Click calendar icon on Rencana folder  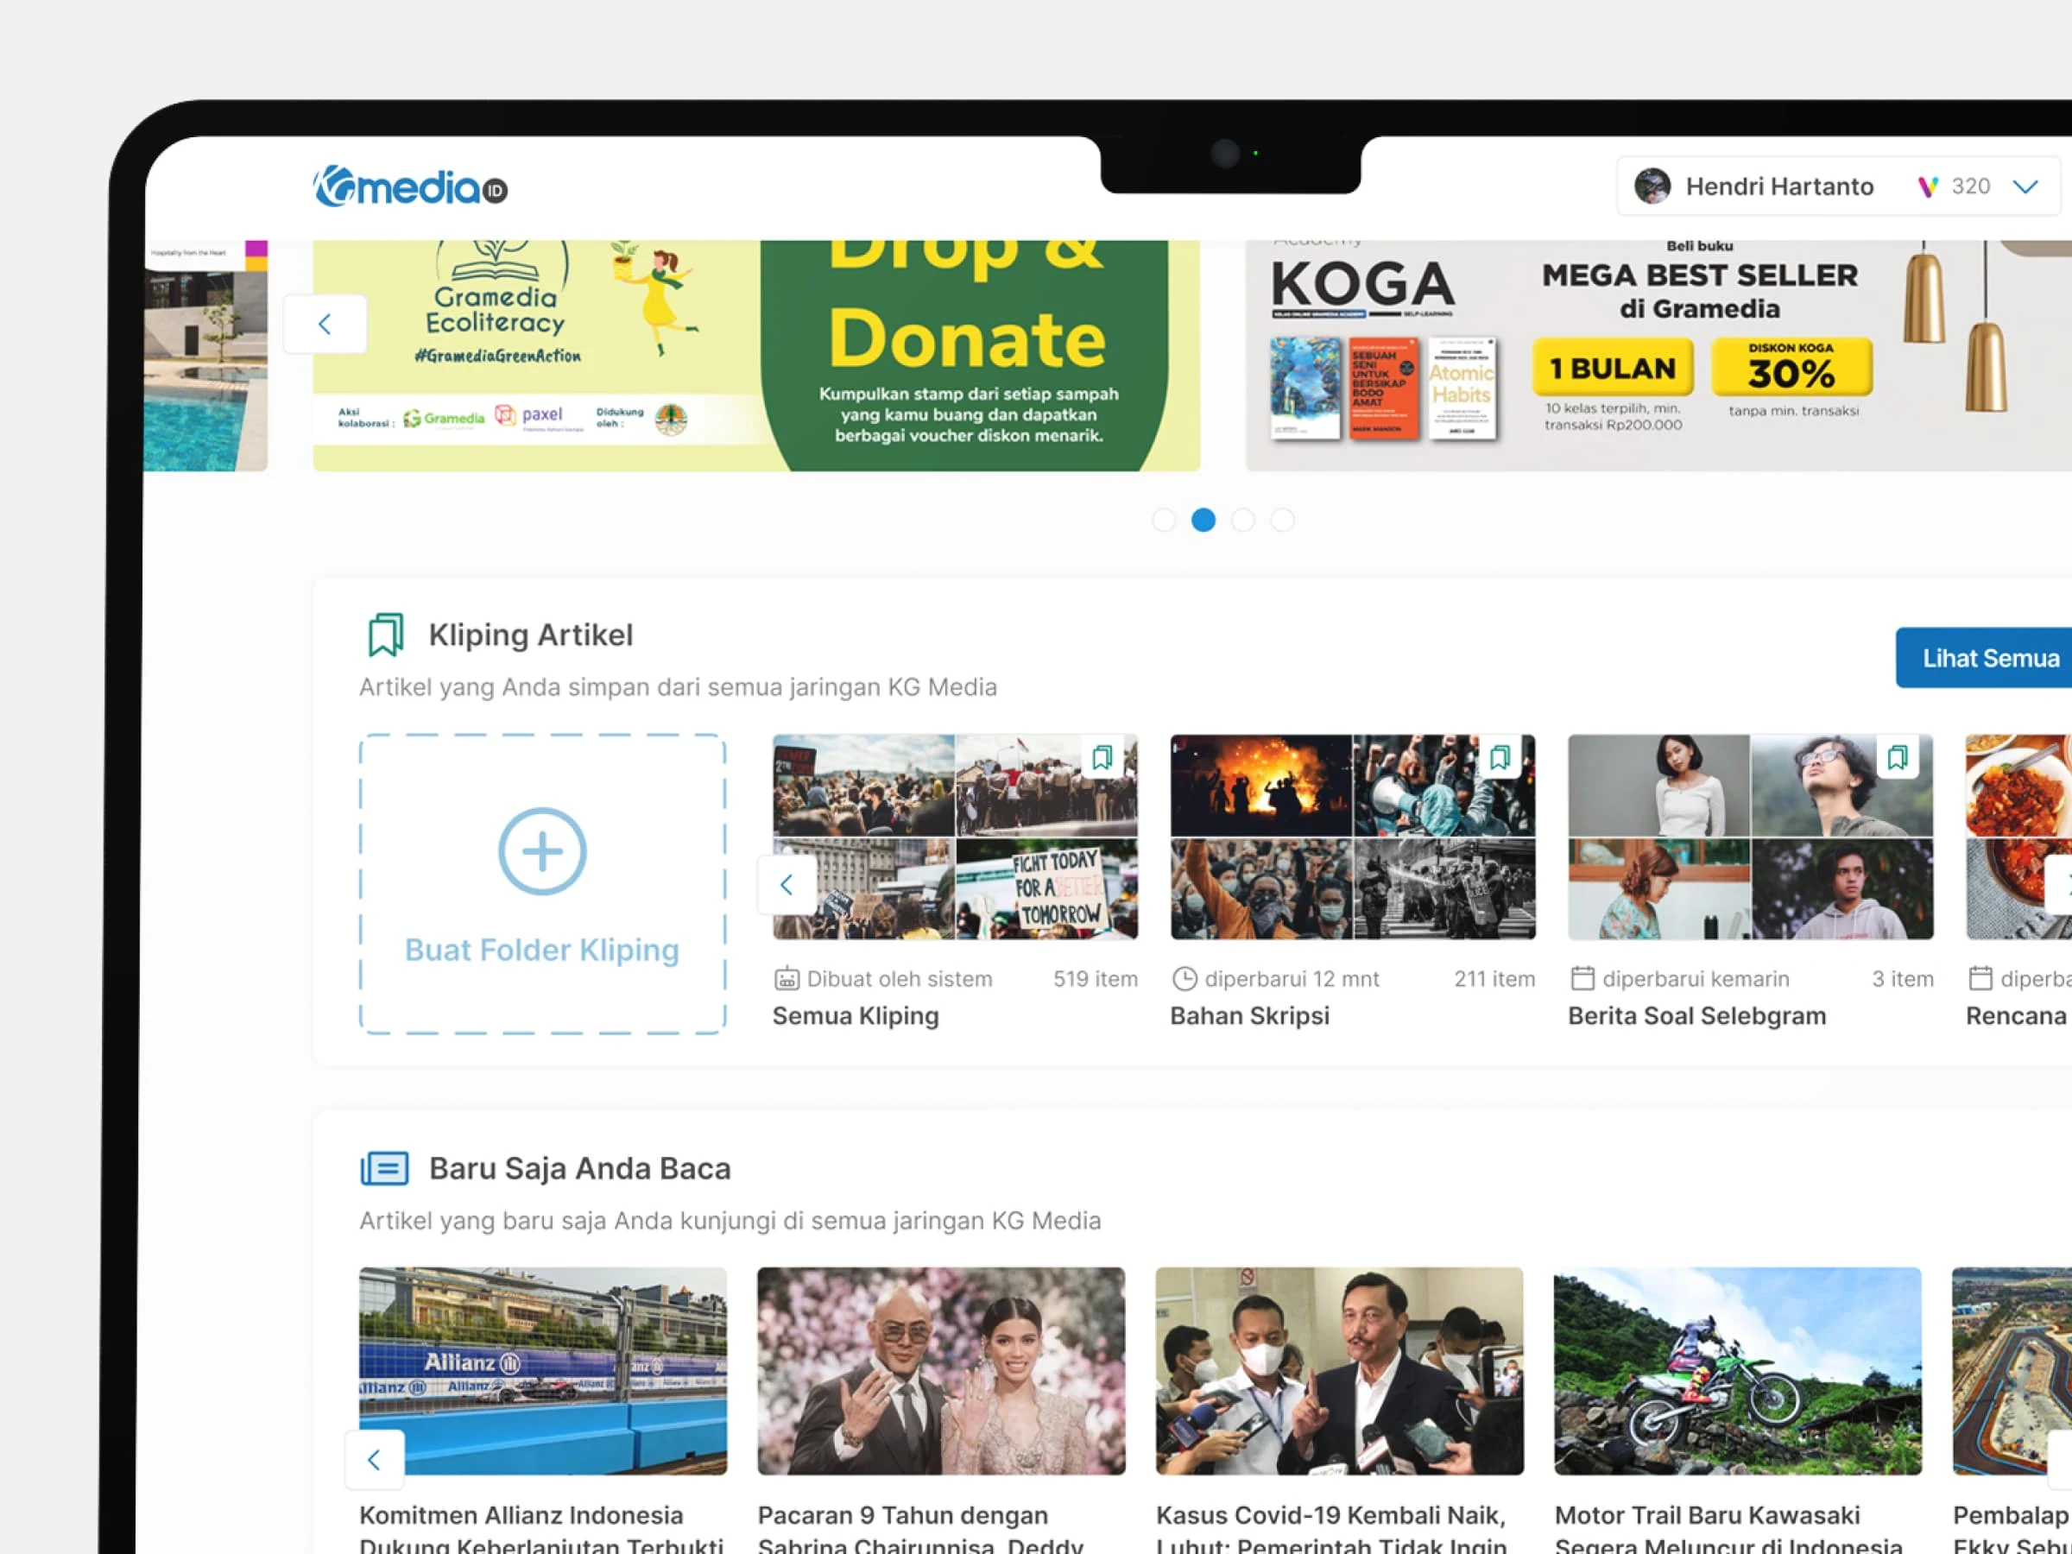pos(1980,979)
